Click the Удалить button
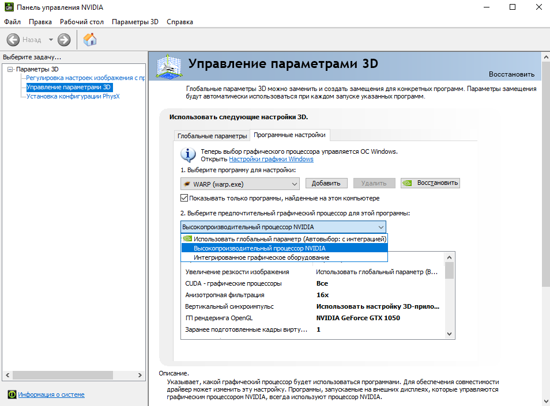This screenshot has width=550, height=406. (374, 183)
